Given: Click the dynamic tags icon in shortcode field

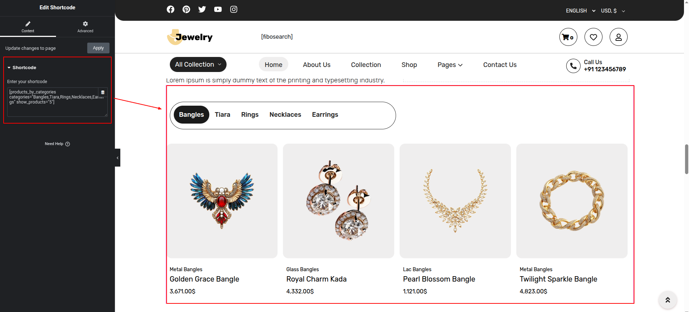Looking at the screenshot, I should 103,92.
